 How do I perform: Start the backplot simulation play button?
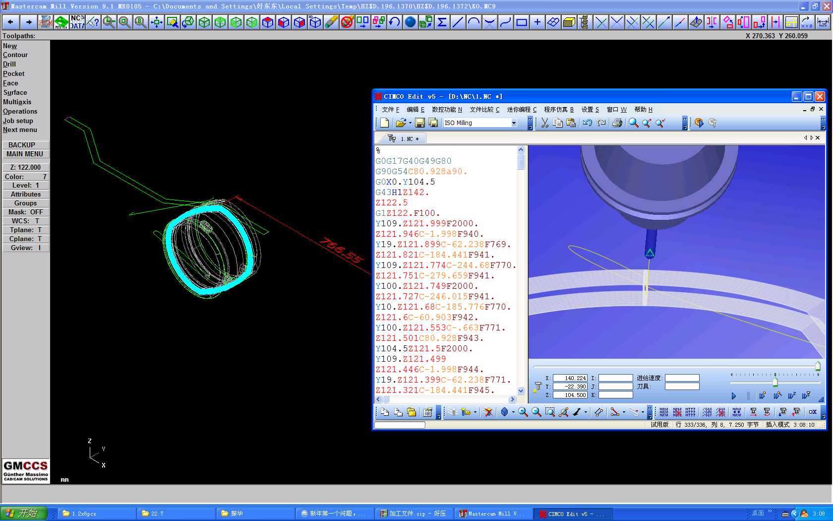[734, 395]
